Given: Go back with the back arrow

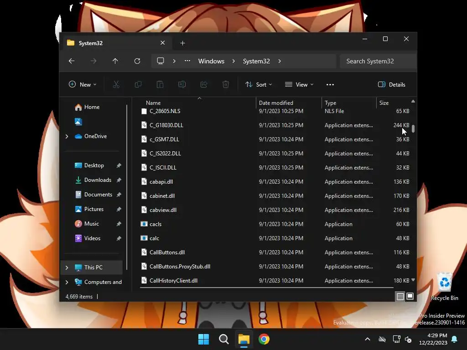Looking at the screenshot, I should 72,61.
